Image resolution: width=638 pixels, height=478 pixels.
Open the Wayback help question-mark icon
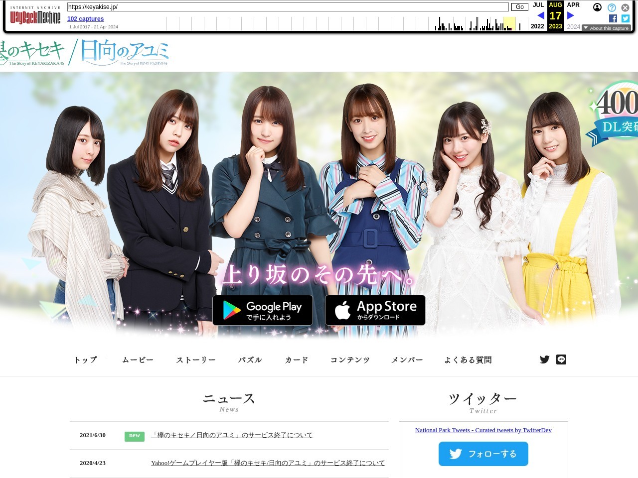click(x=612, y=7)
